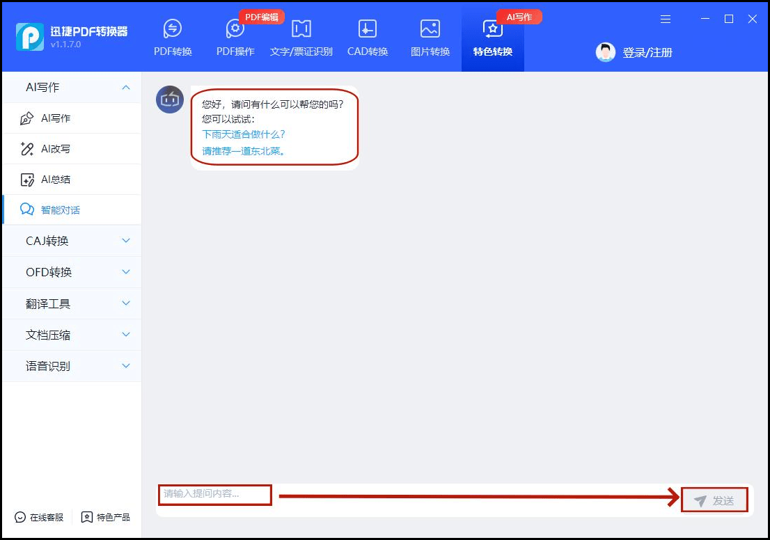This screenshot has width=770, height=540.
Task: Choose the CAD转换 icon
Action: coord(368,29)
